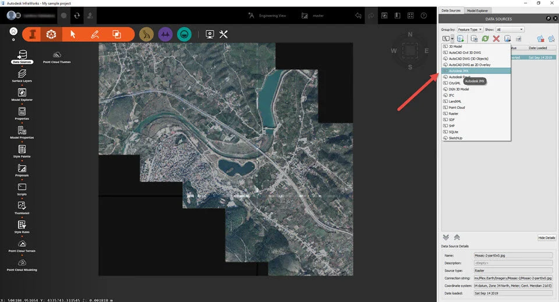
Task: Open the bridge design purple circle tool
Action: [165, 34]
